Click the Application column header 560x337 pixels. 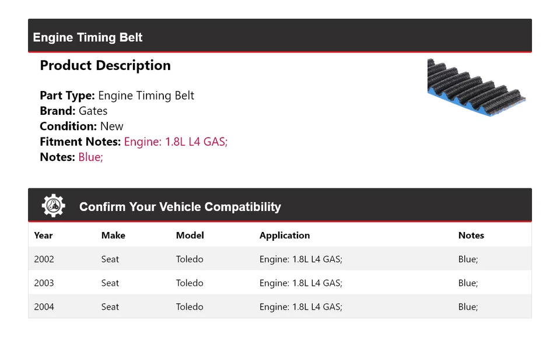pyautogui.click(x=285, y=236)
